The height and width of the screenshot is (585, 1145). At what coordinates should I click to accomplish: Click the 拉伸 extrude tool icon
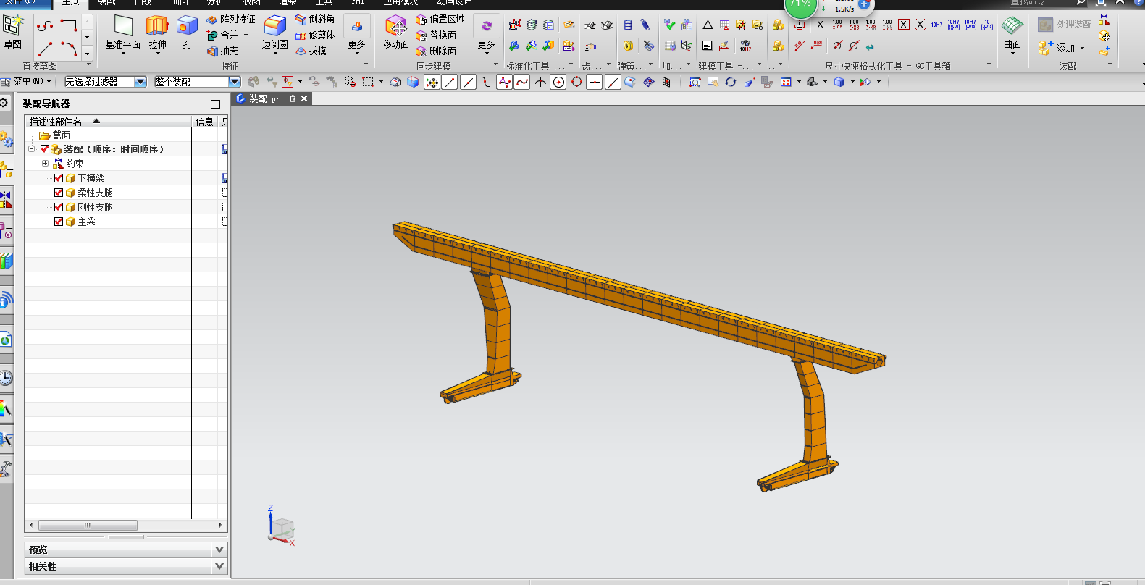(x=157, y=26)
